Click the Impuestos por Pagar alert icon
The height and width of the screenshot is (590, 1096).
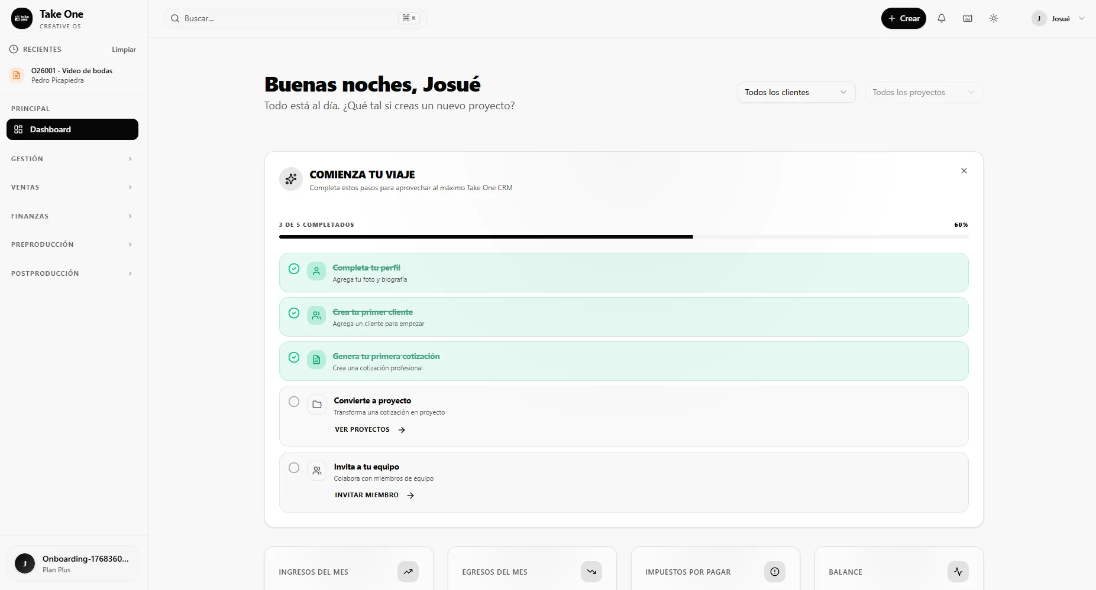click(x=775, y=572)
